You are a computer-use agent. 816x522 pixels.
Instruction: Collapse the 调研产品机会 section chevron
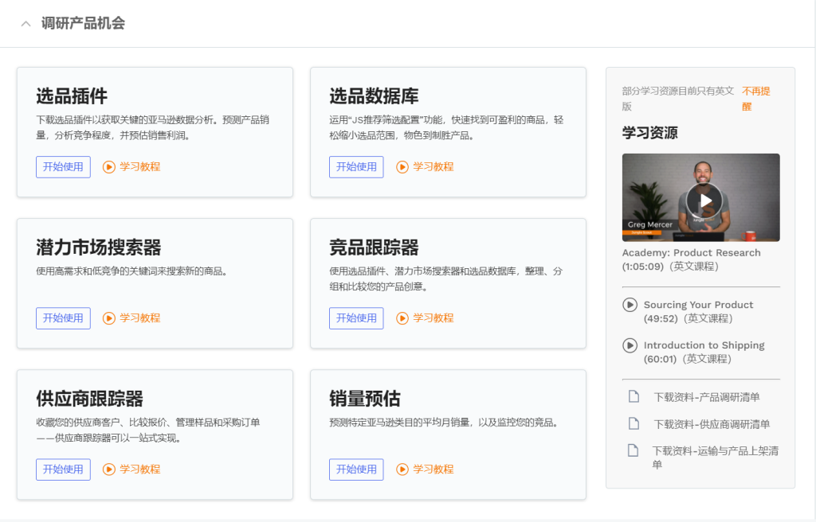(x=25, y=23)
